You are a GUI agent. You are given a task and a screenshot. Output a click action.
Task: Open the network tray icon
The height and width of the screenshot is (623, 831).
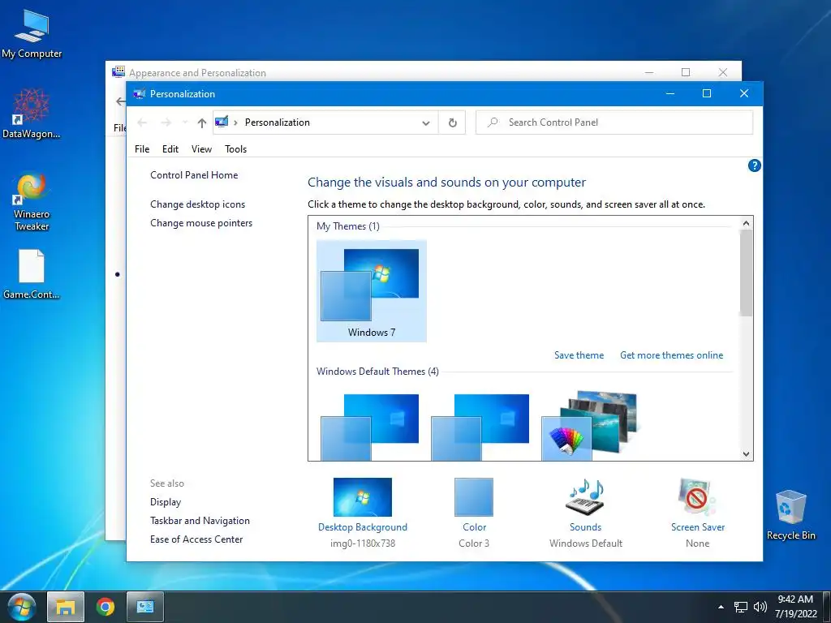[740, 607]
